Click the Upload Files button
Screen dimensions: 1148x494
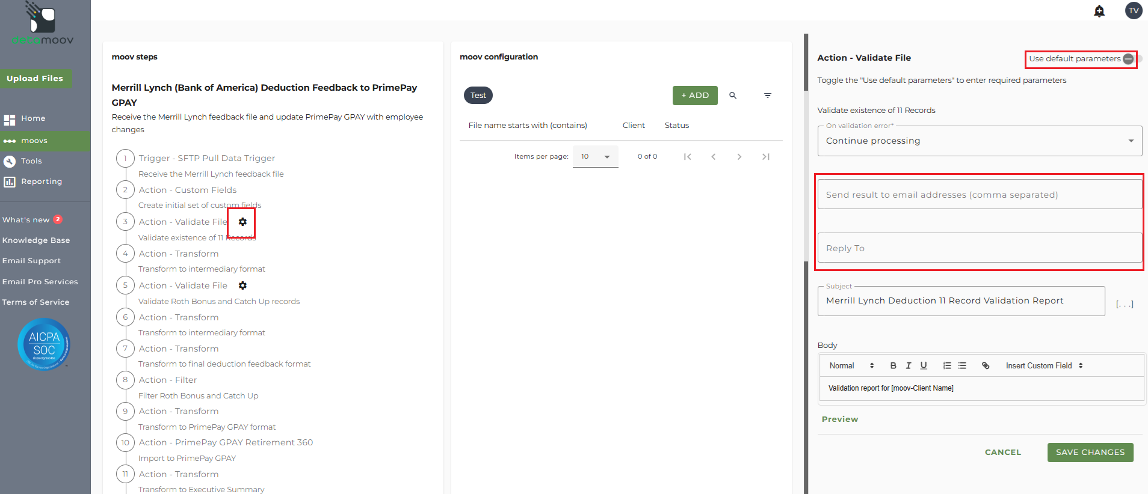(x=35, y=79)
